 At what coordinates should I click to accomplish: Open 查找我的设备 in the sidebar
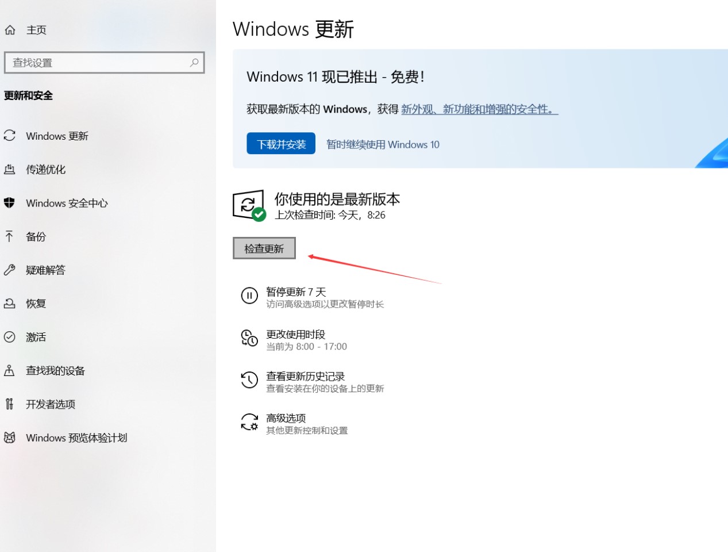tap(55, 371)
